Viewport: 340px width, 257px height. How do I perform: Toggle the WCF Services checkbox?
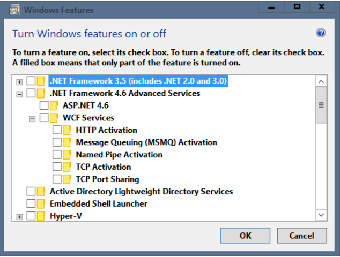pyautogui.click(x=44, y=118)
